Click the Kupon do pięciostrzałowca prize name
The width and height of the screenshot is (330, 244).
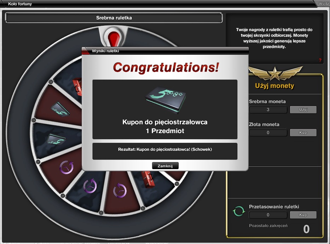click(x=165, y=122)
